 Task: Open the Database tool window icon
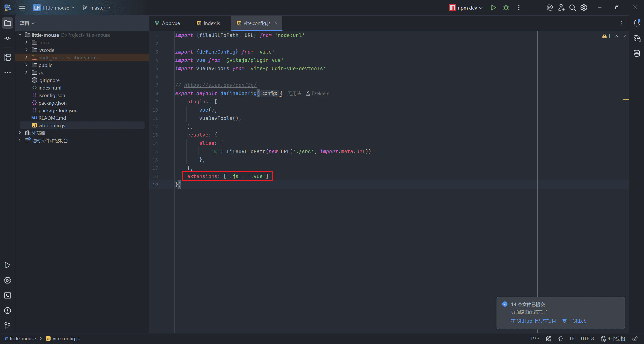coord(637,53)
